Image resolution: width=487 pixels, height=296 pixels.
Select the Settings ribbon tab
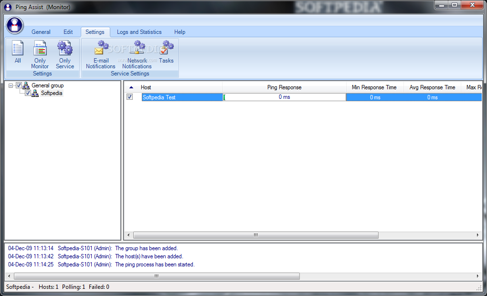(95, 32)
